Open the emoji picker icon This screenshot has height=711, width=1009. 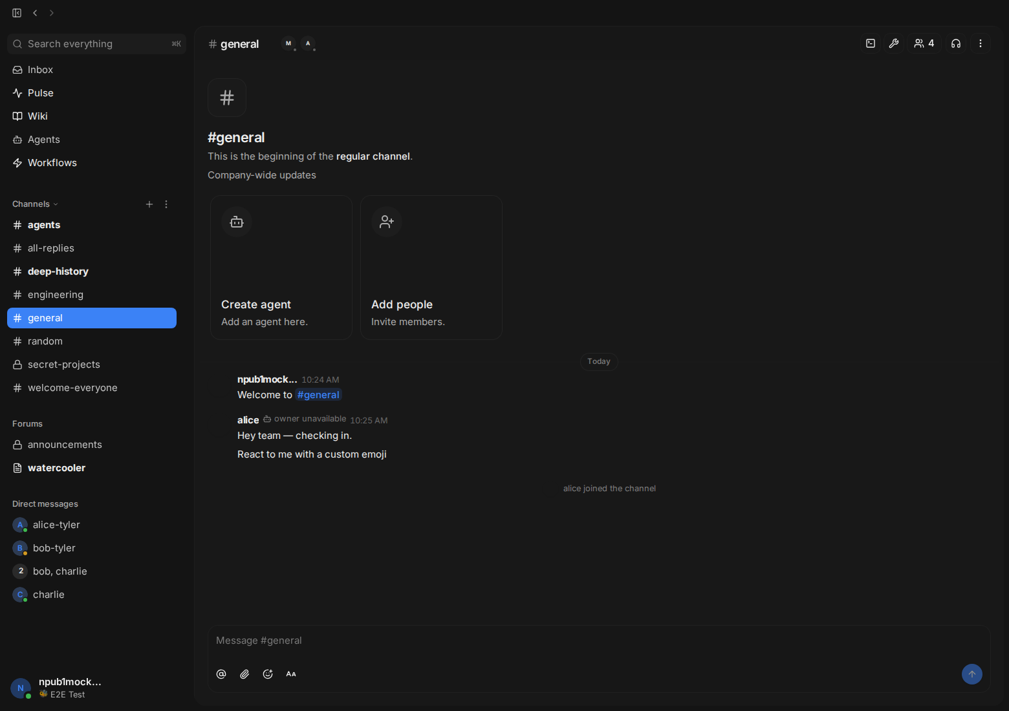click(268, 674)
